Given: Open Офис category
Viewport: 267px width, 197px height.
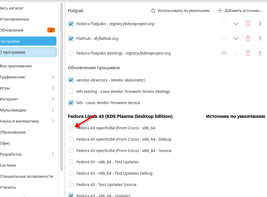Looking at the screenshot, I should click(x=28, y=143).
